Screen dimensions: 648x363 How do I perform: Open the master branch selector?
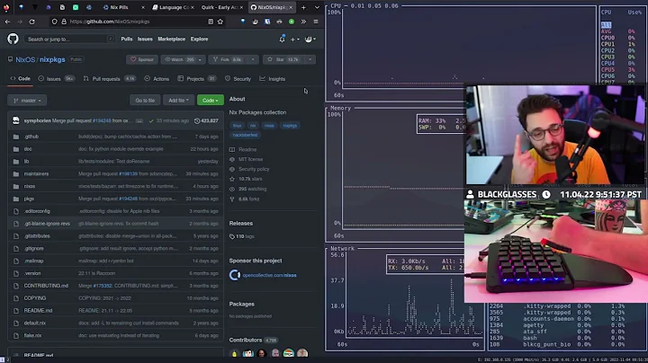(x=27, y=101)
